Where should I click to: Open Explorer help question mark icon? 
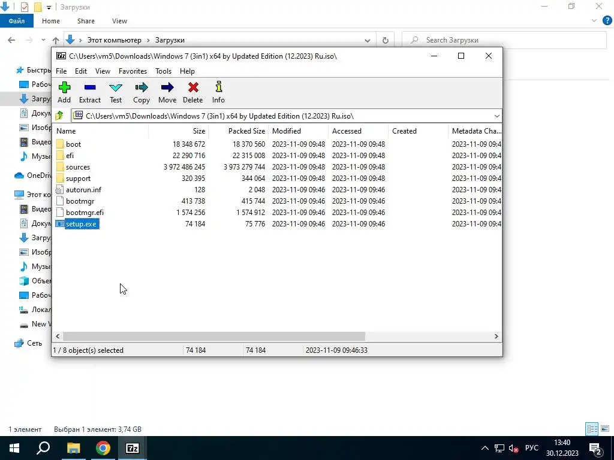point(607,21)
